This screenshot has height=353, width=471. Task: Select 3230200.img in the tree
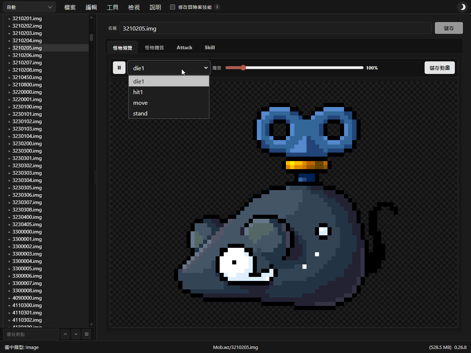point(27,143)
